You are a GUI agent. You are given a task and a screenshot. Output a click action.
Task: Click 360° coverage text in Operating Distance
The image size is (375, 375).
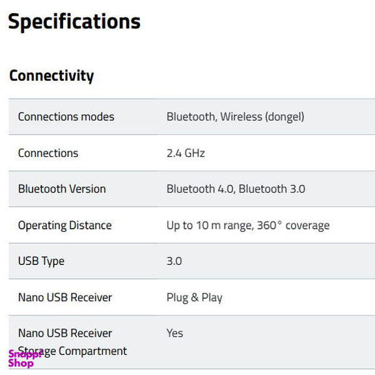click(x=293, y=225)
